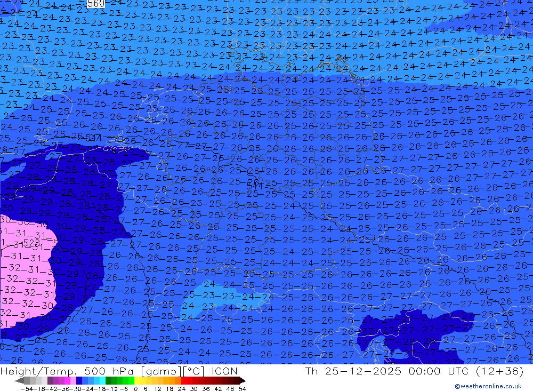Click the 'ICON' model name in title
533x391 pixels.
[x=224, y=371]
